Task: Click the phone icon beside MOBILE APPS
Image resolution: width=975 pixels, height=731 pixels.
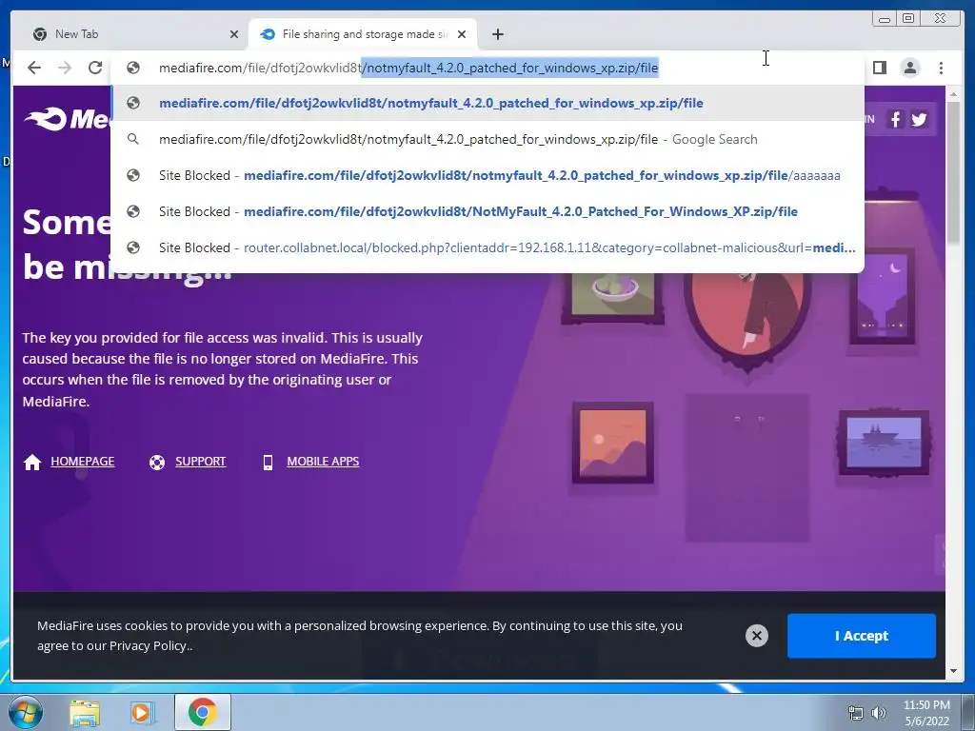Action: coord(268,463)
